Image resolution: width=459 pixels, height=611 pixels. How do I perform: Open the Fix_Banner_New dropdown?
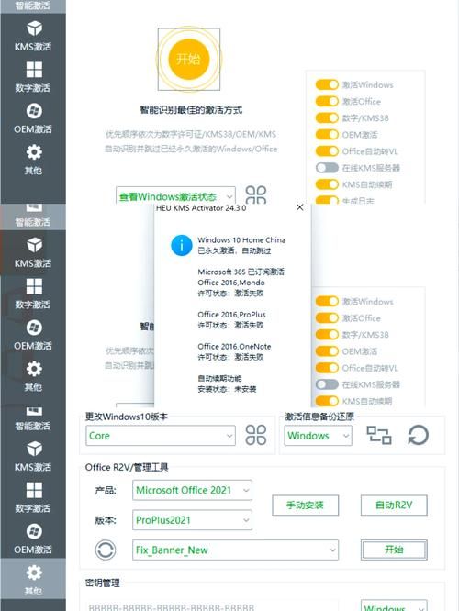click(235, 550)
